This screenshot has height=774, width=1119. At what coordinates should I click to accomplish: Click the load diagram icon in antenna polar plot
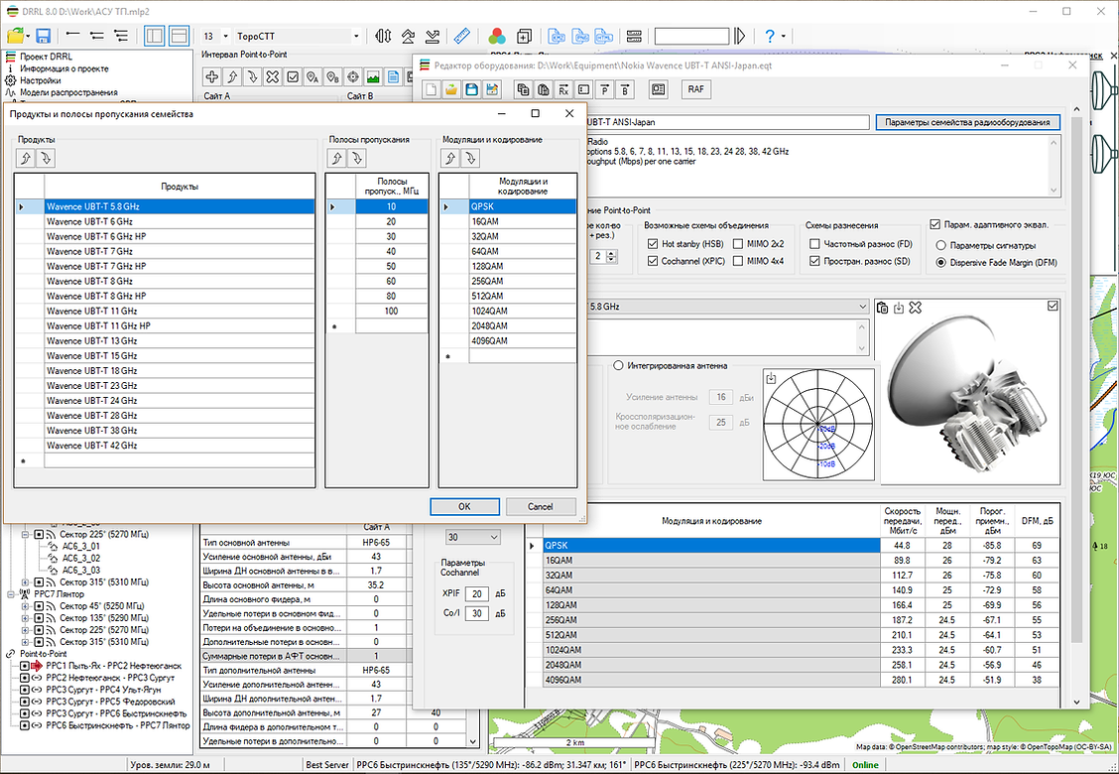(x=771, y=378)
